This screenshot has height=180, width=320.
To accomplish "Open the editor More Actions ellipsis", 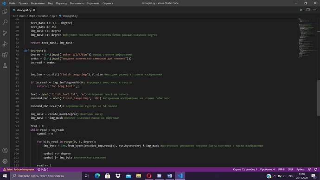I will tap(314, 10).
